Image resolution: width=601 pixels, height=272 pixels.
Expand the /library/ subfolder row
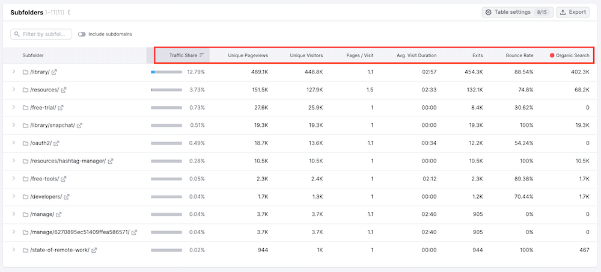13,72
